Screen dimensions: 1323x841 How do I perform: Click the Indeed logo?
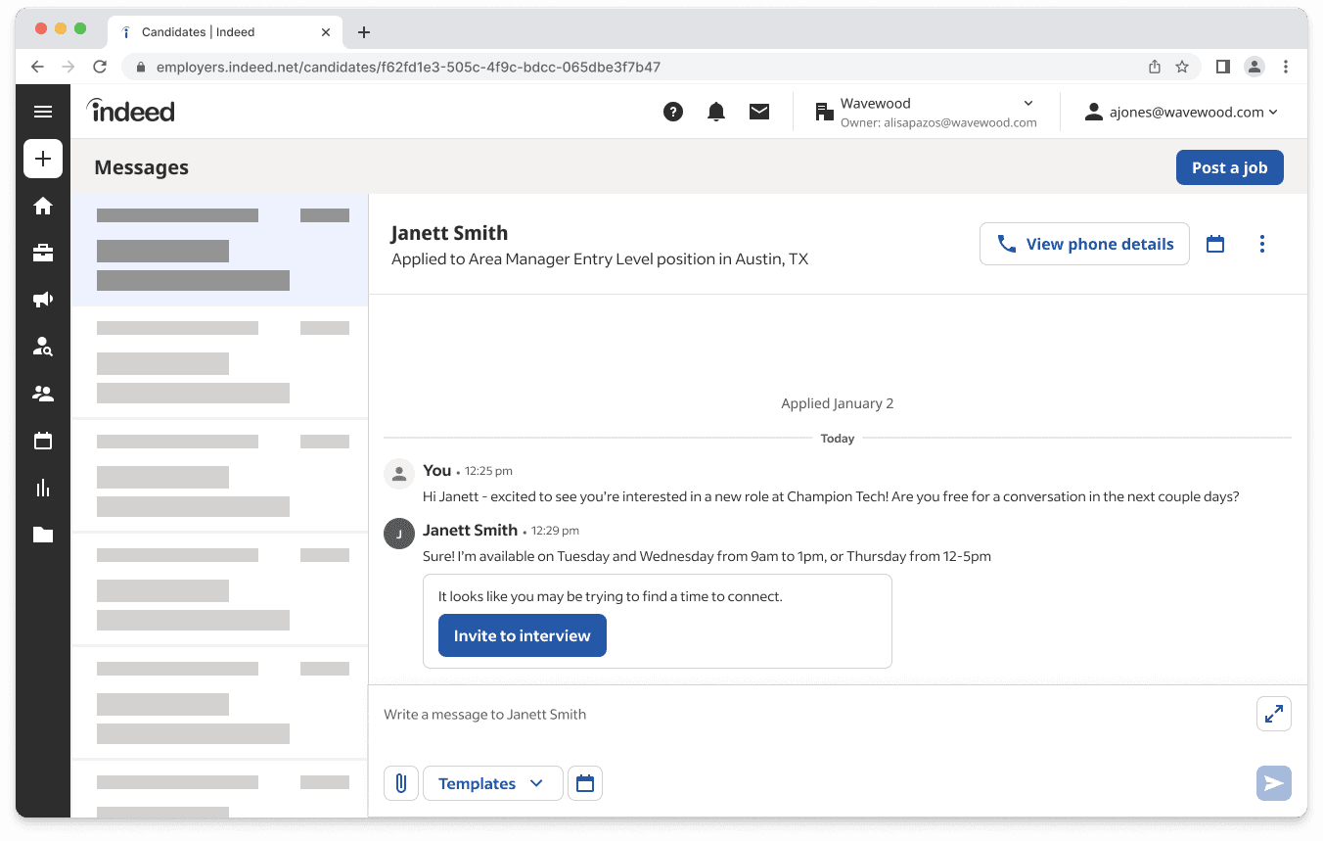pos(131,111)
